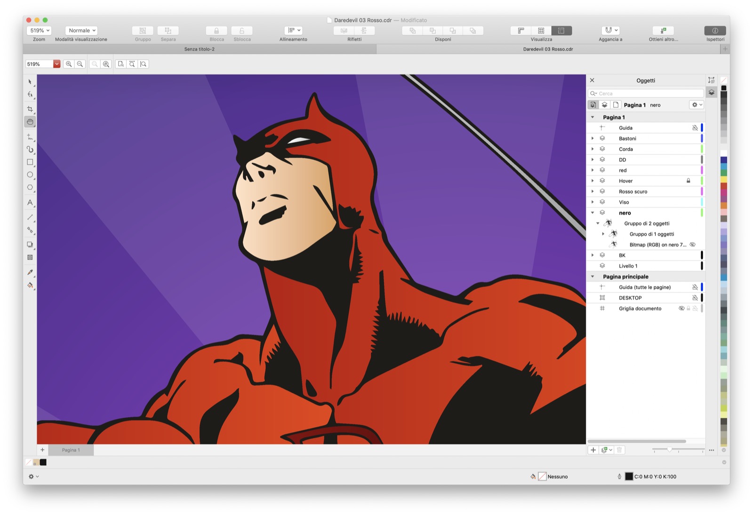Select the Pan hand tool
Screen dimensions: 753x515
[x=30, y=122]
